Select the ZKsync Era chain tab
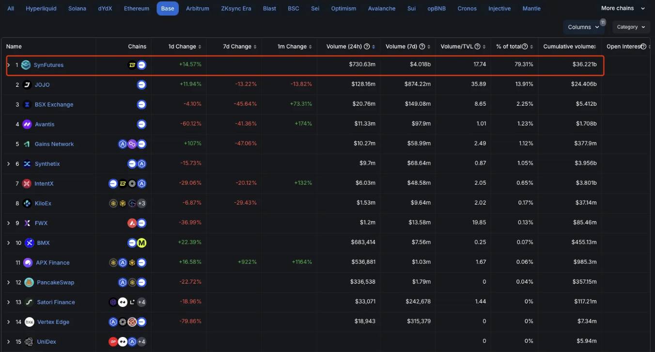The image size is (655, 352). (236, 9)
